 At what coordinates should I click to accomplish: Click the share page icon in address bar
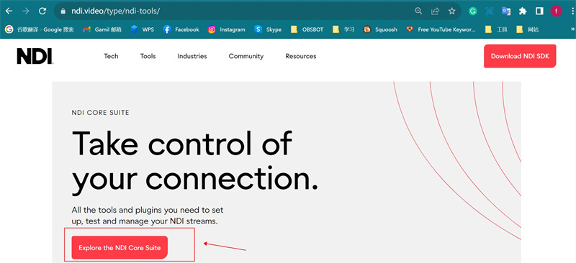pyautogui.click(x=435, y=11)
